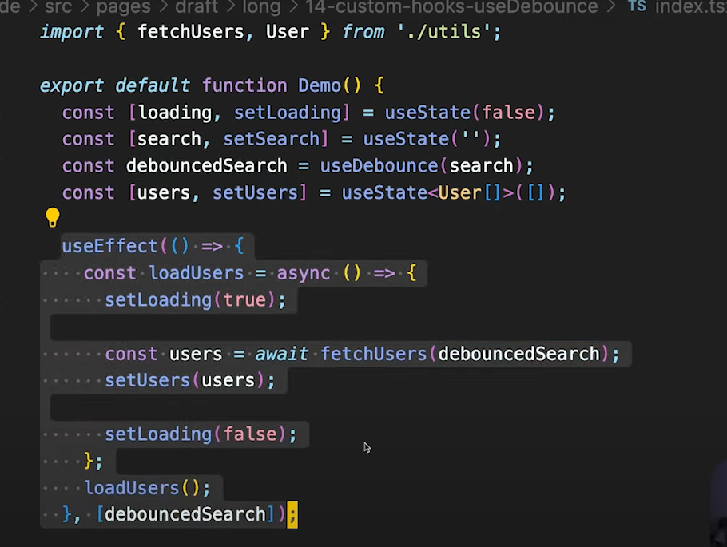Open the 'src' breadcrumb segment

click(x=58, y=6)
